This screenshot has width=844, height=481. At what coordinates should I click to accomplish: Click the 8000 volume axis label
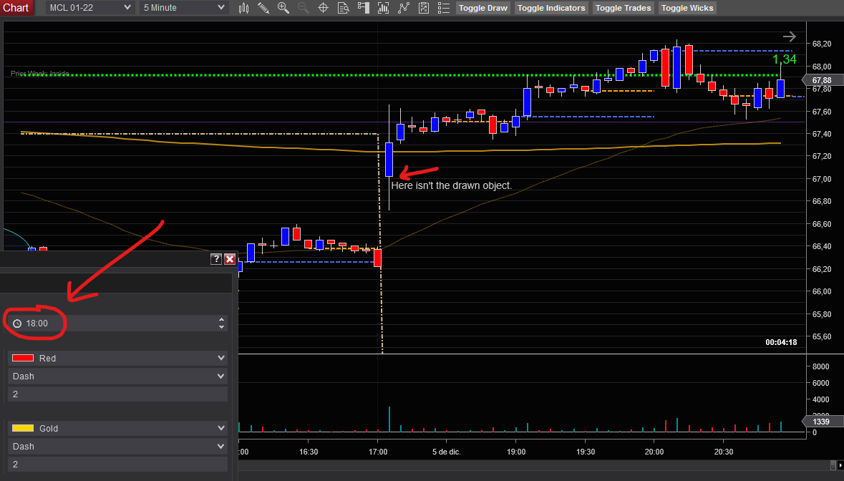click(820, 366)
